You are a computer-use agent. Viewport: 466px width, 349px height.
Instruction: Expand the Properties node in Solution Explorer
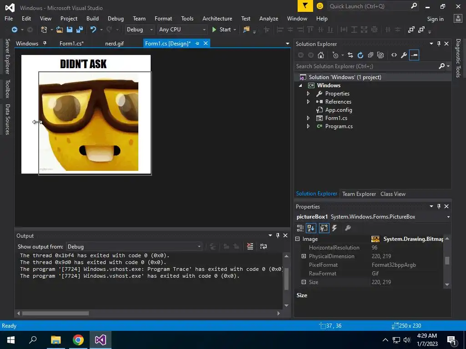pos(308,94)
